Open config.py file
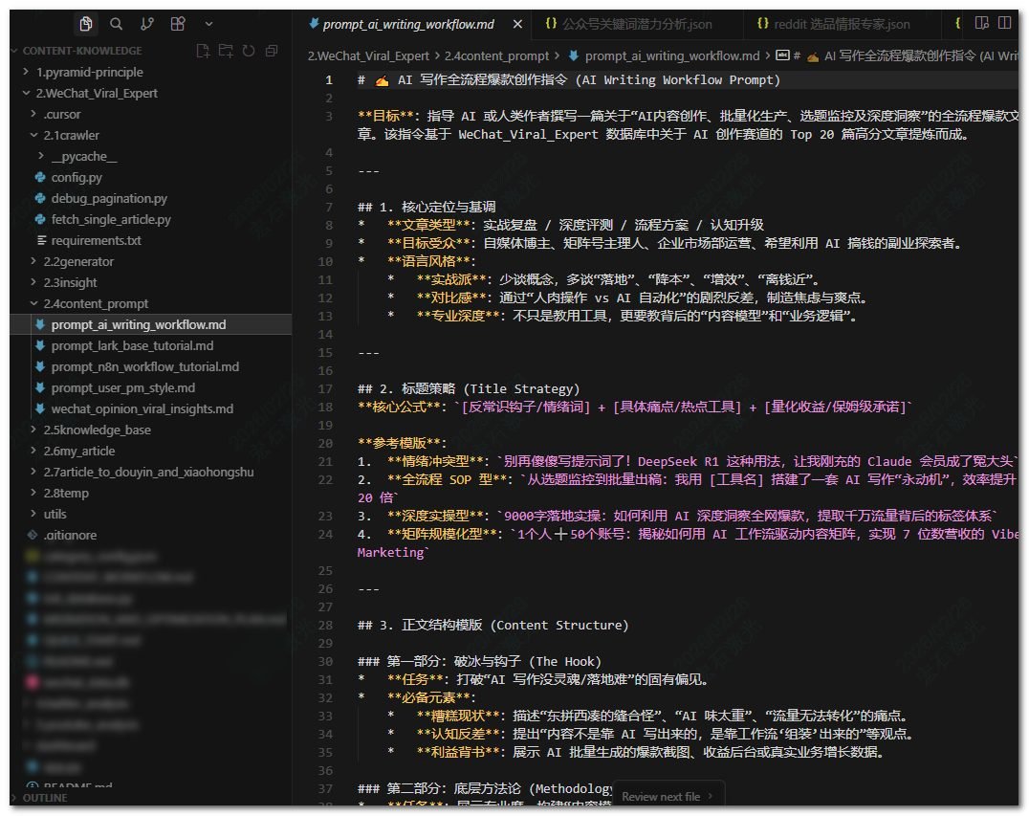The image size is (1029, 816). pos(77,177)
